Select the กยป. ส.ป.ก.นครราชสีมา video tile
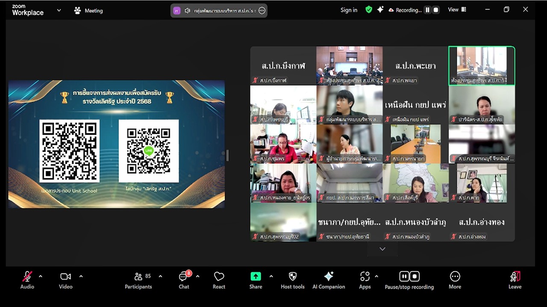This screenshot has width=547, height=307. (x=350, y=183)
